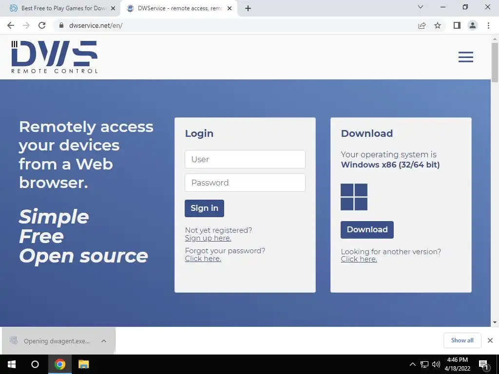Image resolution: width=499 pixels, height=374 pixels.
Task: Click the Sign in button
Action: tap(204, 208)
